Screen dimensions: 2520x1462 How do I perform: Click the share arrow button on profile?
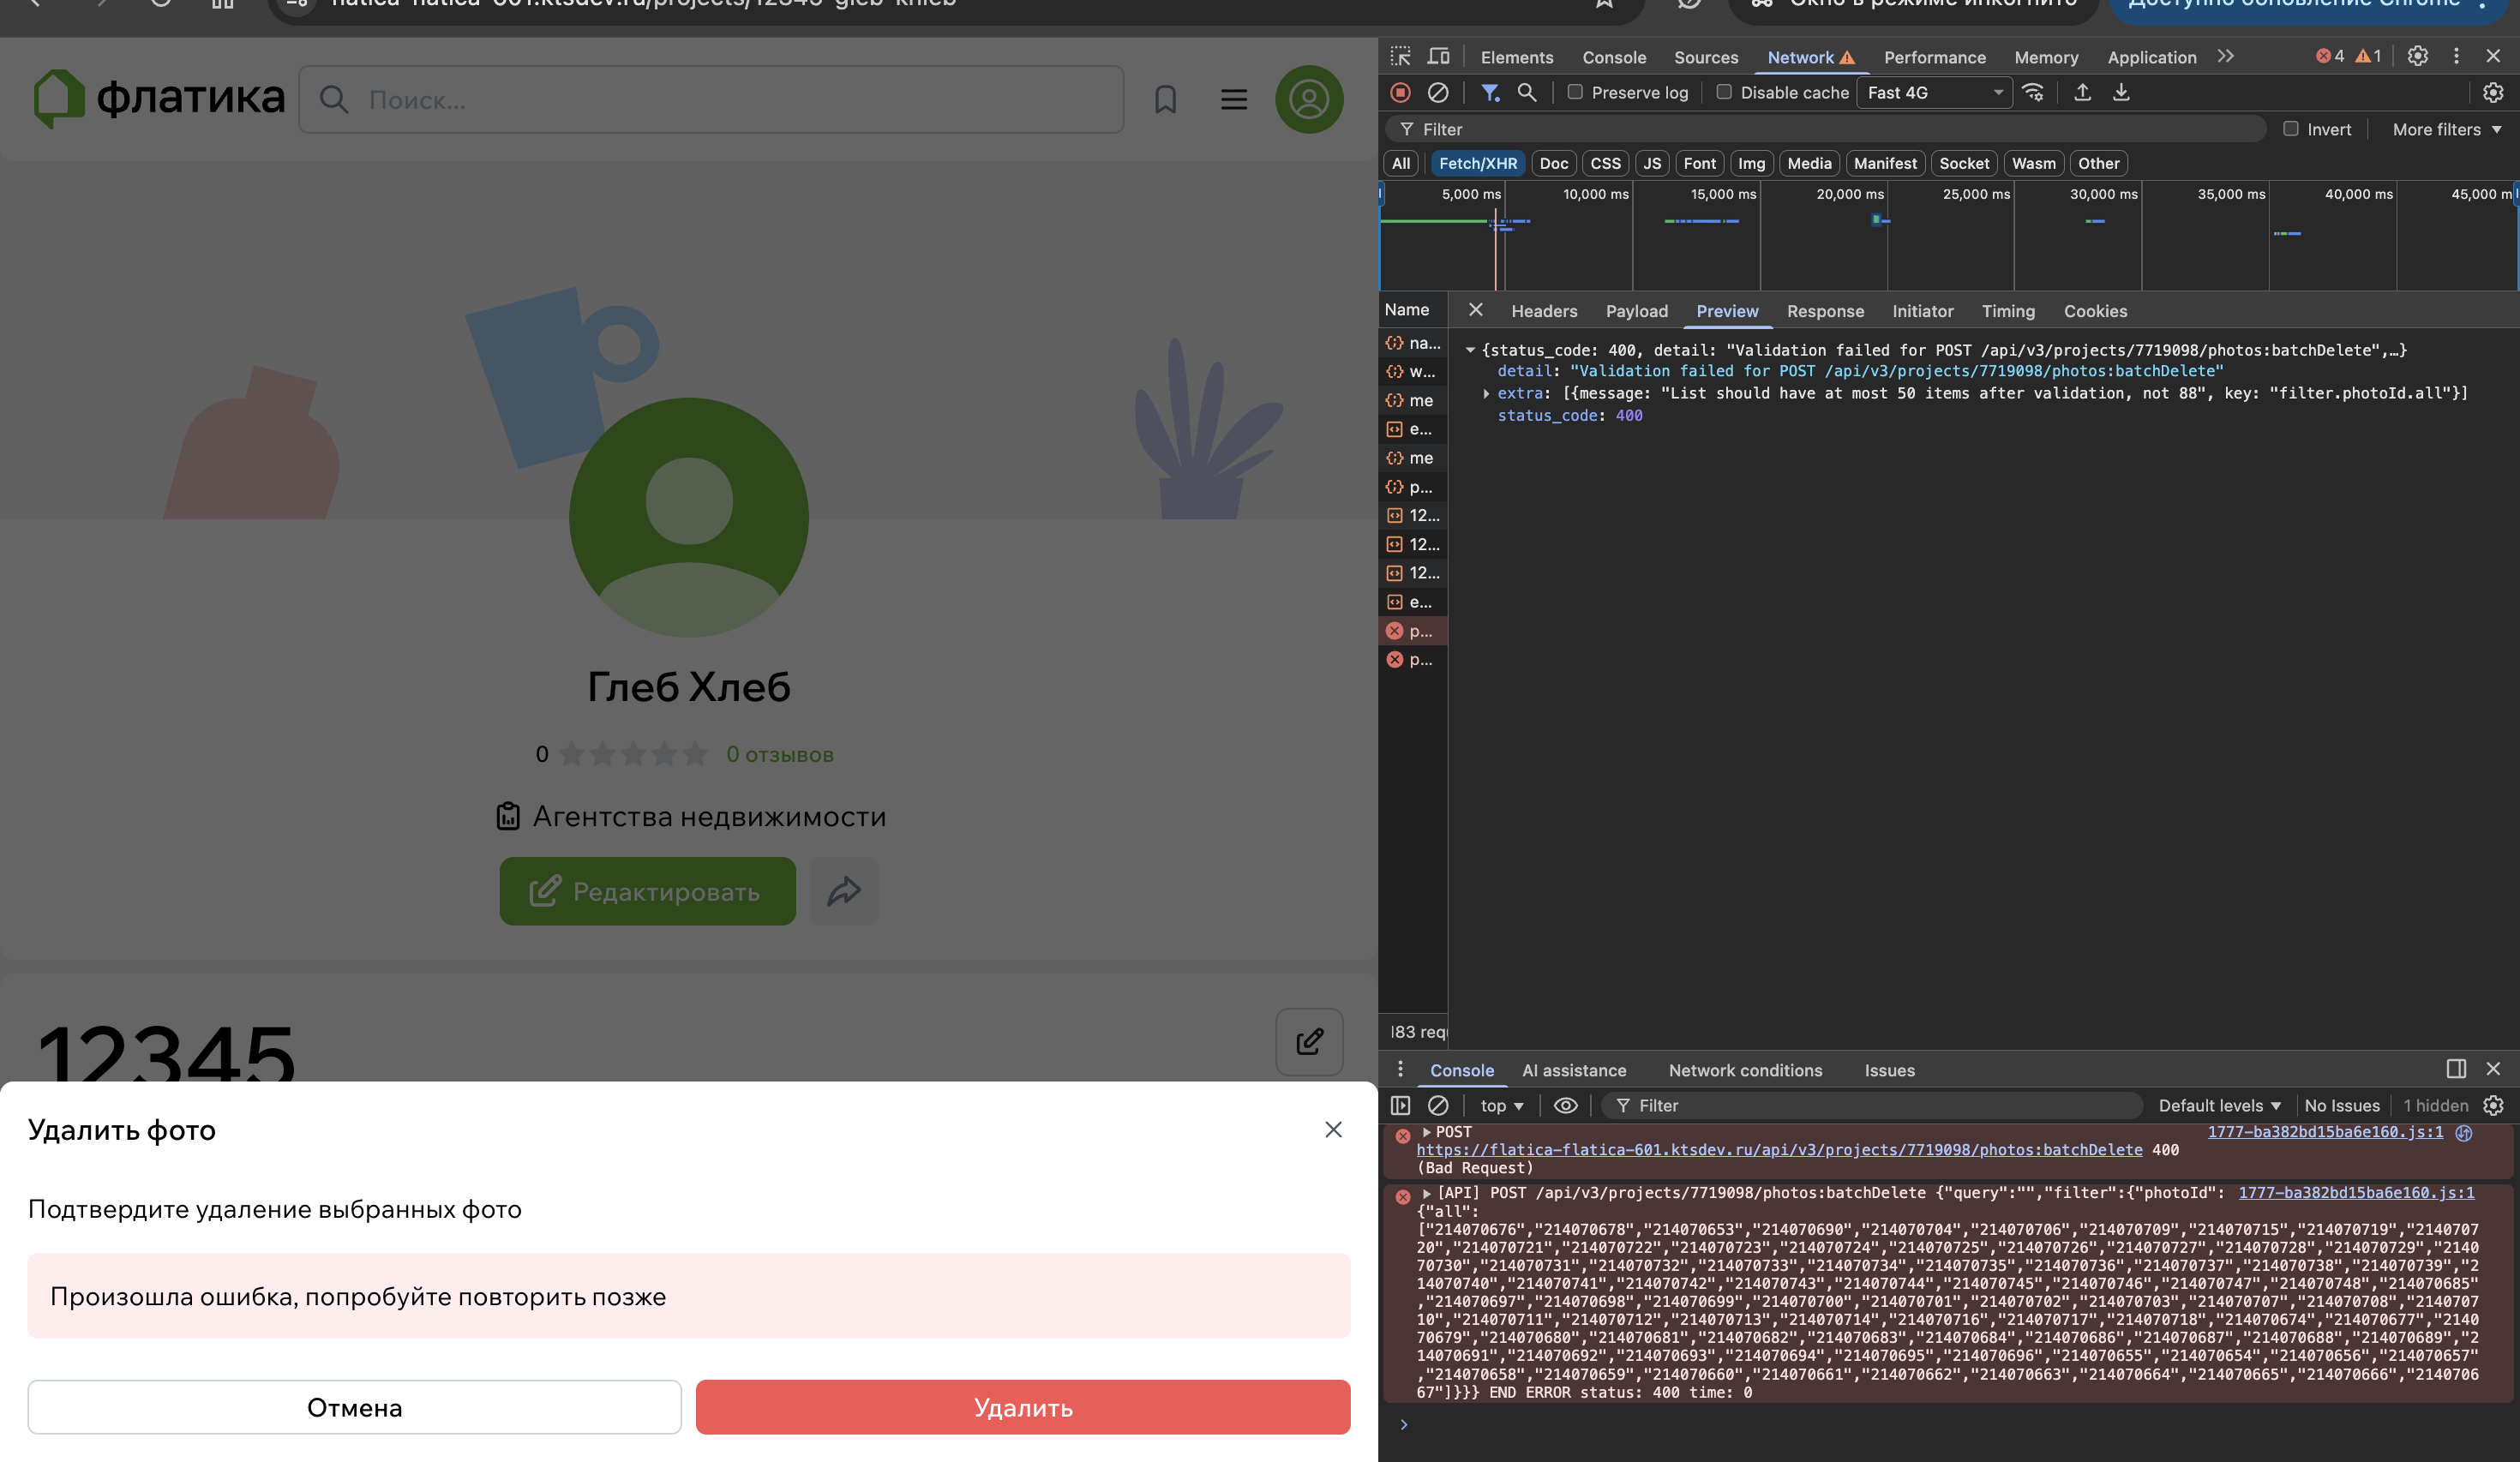coord(844,891)
